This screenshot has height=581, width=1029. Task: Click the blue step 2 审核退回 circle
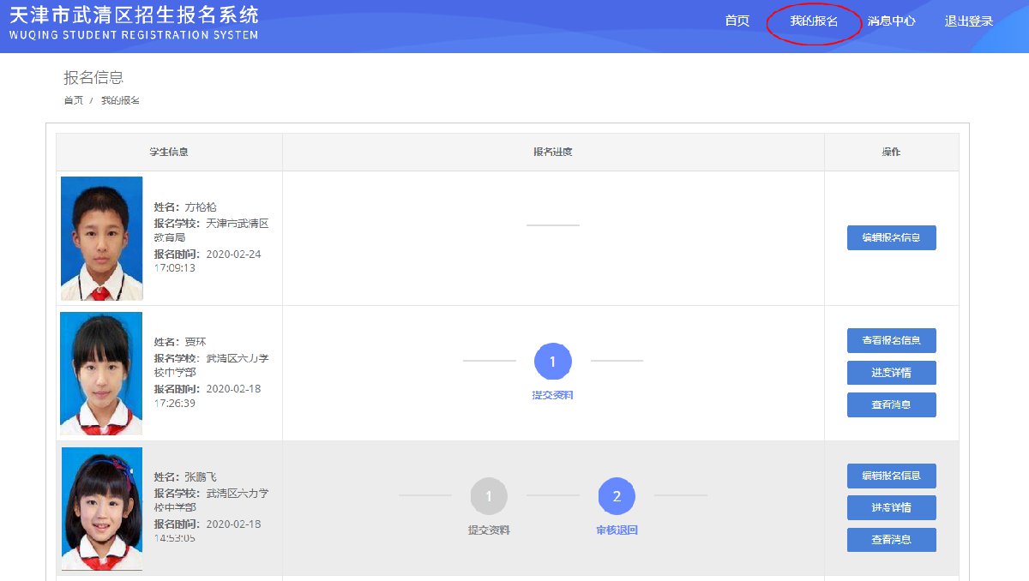pos(617,496)
